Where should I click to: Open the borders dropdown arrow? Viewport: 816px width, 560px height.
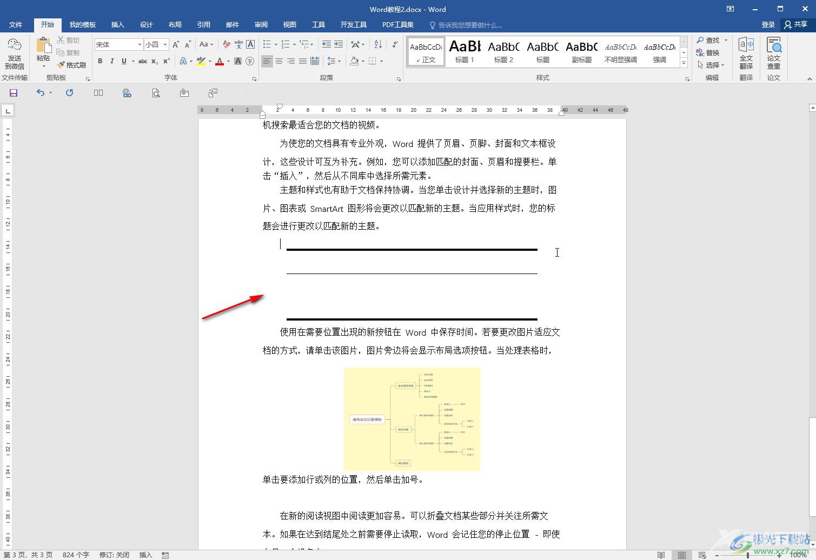coord(381,61)
